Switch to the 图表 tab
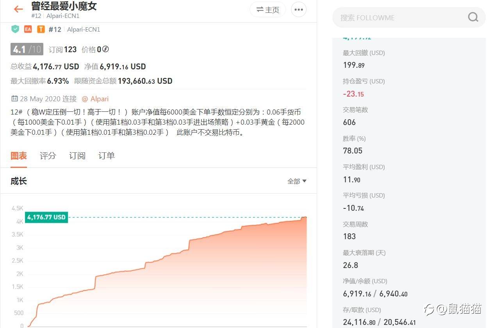 pos(18,156)
